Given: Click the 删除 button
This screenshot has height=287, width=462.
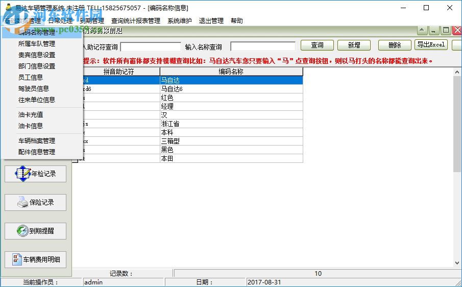Looking at the screenshot, I should (x=395, y=45).
